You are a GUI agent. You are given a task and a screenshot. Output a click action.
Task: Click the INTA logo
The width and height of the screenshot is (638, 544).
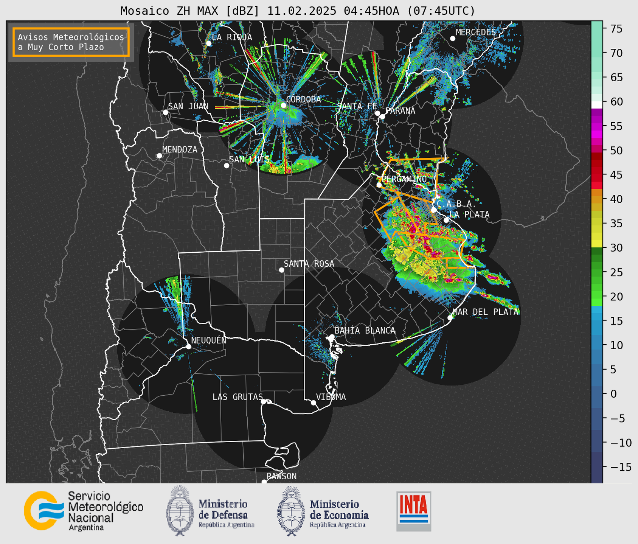pyautogui.click(x=414, y=511)
